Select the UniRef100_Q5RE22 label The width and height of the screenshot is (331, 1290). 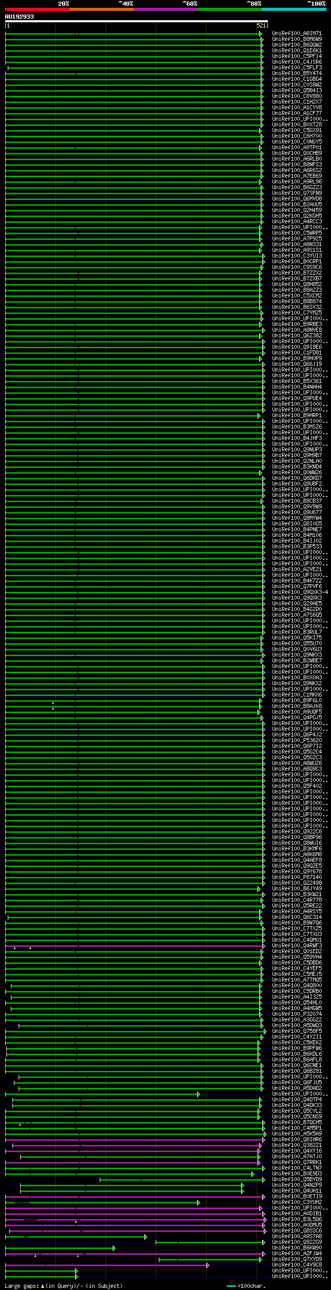point(297,906)
